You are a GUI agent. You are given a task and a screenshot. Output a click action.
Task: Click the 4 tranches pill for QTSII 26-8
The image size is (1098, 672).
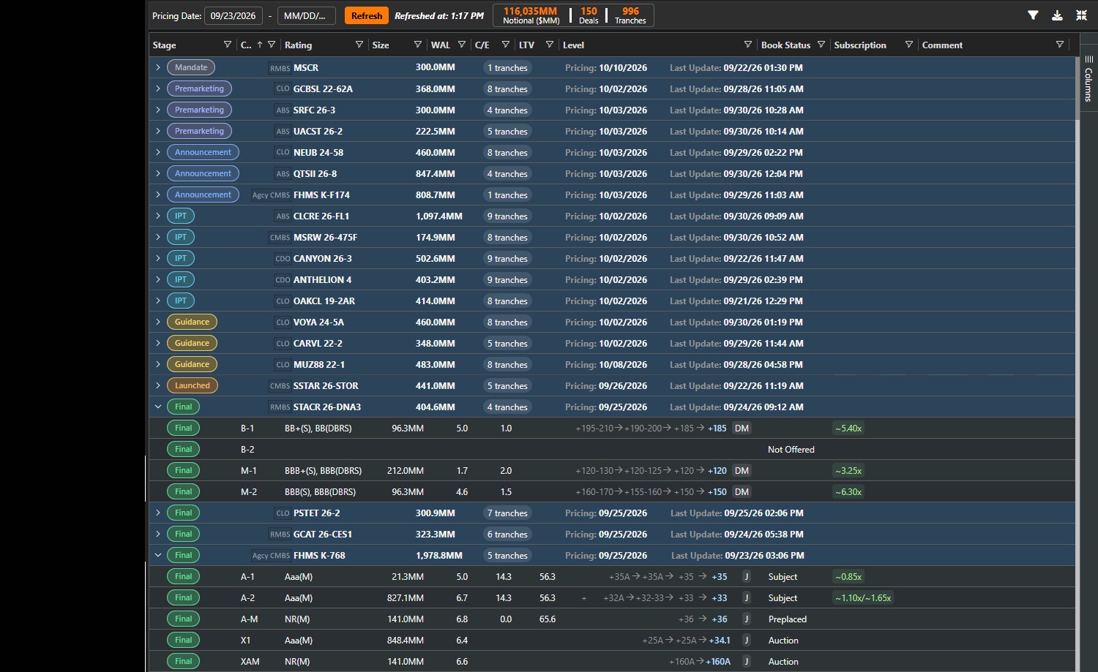tap(507, 173)
